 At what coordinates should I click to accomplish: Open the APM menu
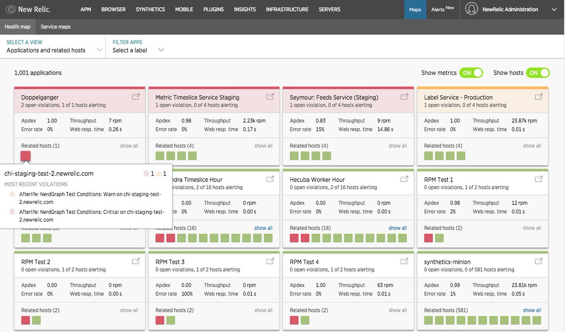point(86,9)
